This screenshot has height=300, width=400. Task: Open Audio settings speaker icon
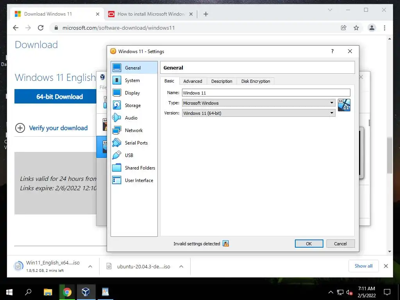tap(117, 118)
